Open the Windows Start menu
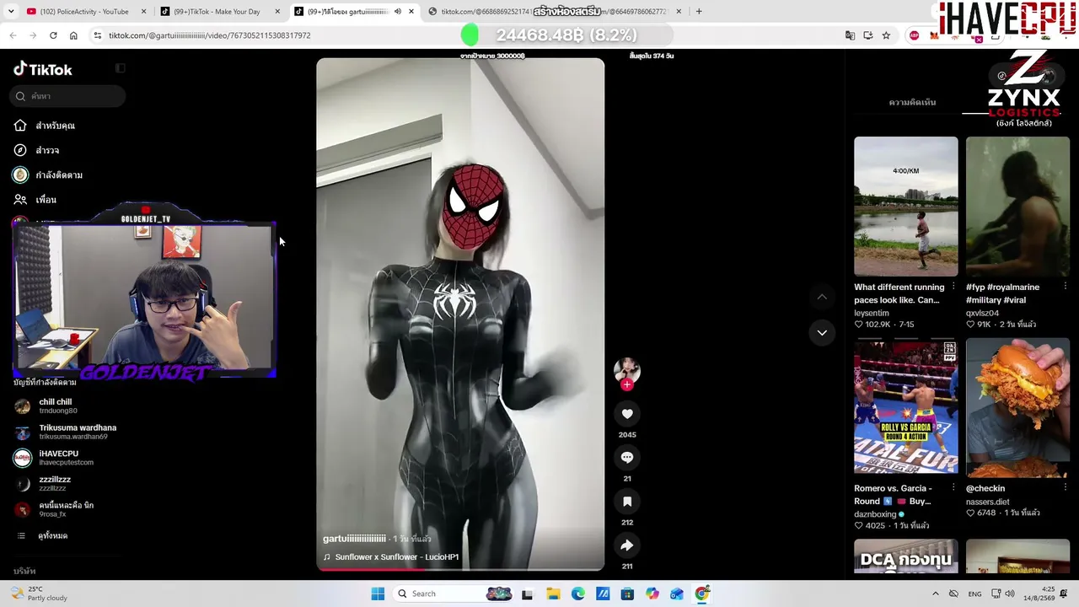1079x607 pixels. [x=378, y=594]
